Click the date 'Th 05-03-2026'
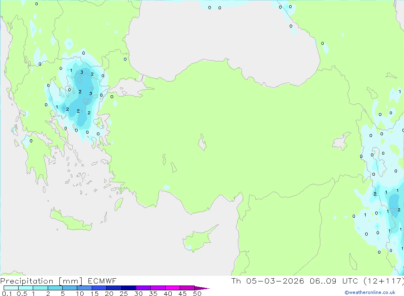This screenshot has height=296, width=404. pyautogui.click(x=267, y=281)
